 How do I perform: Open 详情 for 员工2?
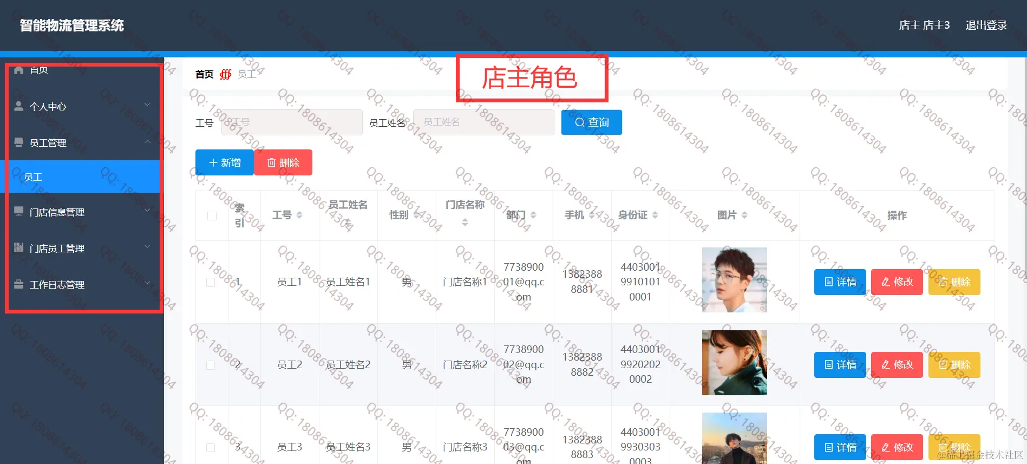840,365
